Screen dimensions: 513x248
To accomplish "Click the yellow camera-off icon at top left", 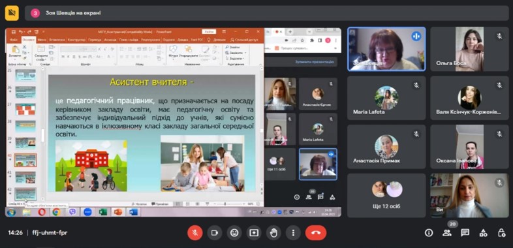I will [12, 13].
